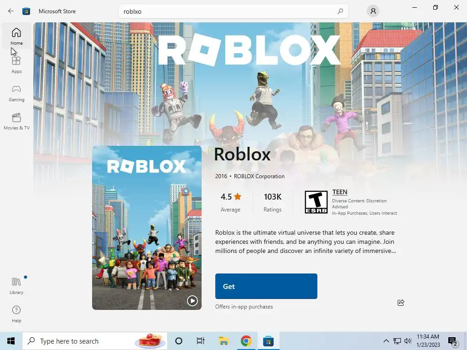Open the TEEN rating link
This screenshot has width=467, height=350.
click(x=340, y=192)
